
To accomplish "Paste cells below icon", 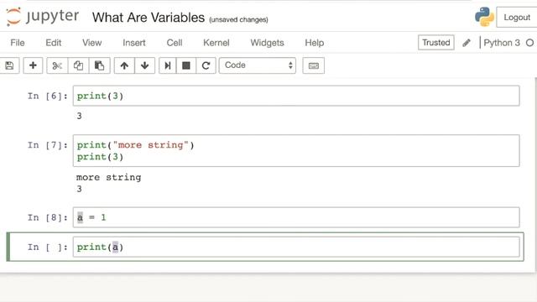I will pos(99,65).
